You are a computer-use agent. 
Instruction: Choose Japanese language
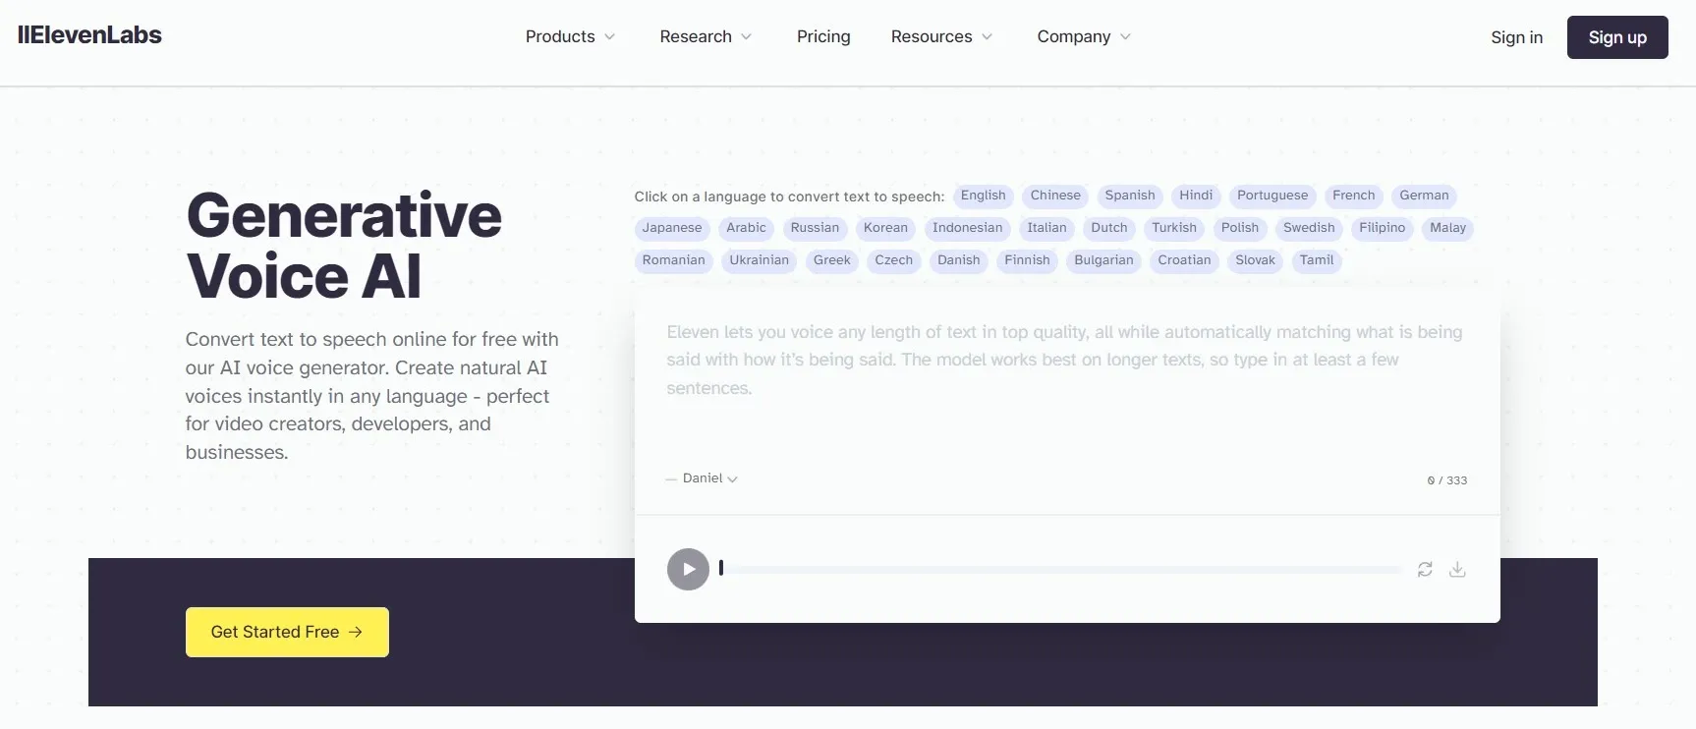tap(672, 228)
